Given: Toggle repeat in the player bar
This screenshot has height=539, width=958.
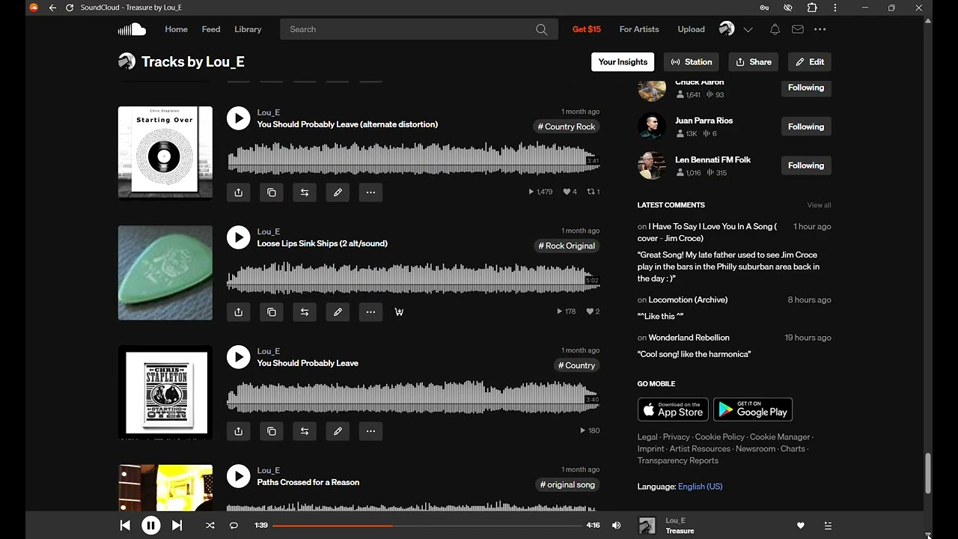Looking at the screenshot, I should click(234, 526).
